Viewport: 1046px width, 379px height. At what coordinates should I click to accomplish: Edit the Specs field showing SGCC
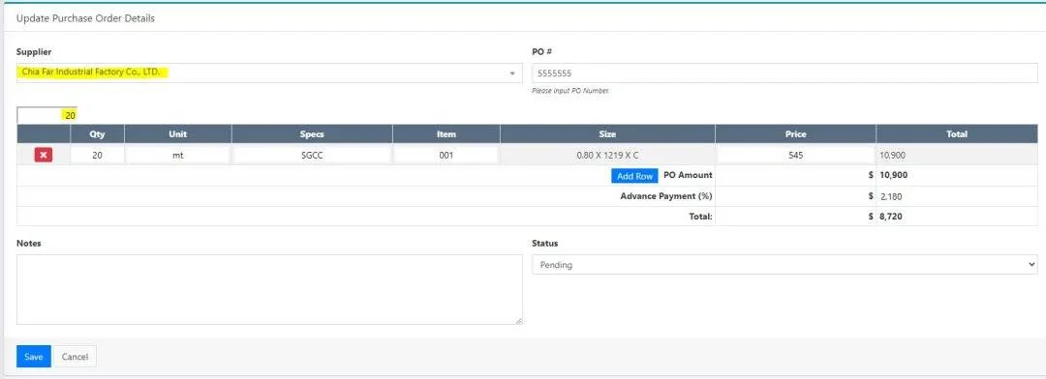(312, 156)
